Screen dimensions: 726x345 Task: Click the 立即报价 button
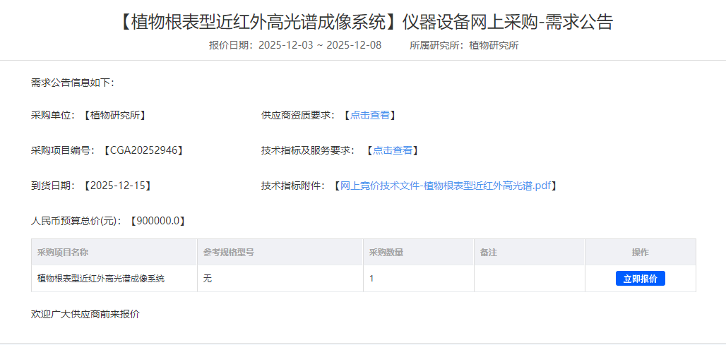click(640, 279)
